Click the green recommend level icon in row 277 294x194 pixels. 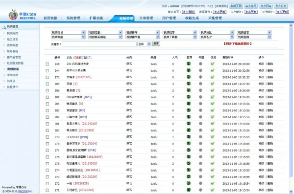[189, 150]
